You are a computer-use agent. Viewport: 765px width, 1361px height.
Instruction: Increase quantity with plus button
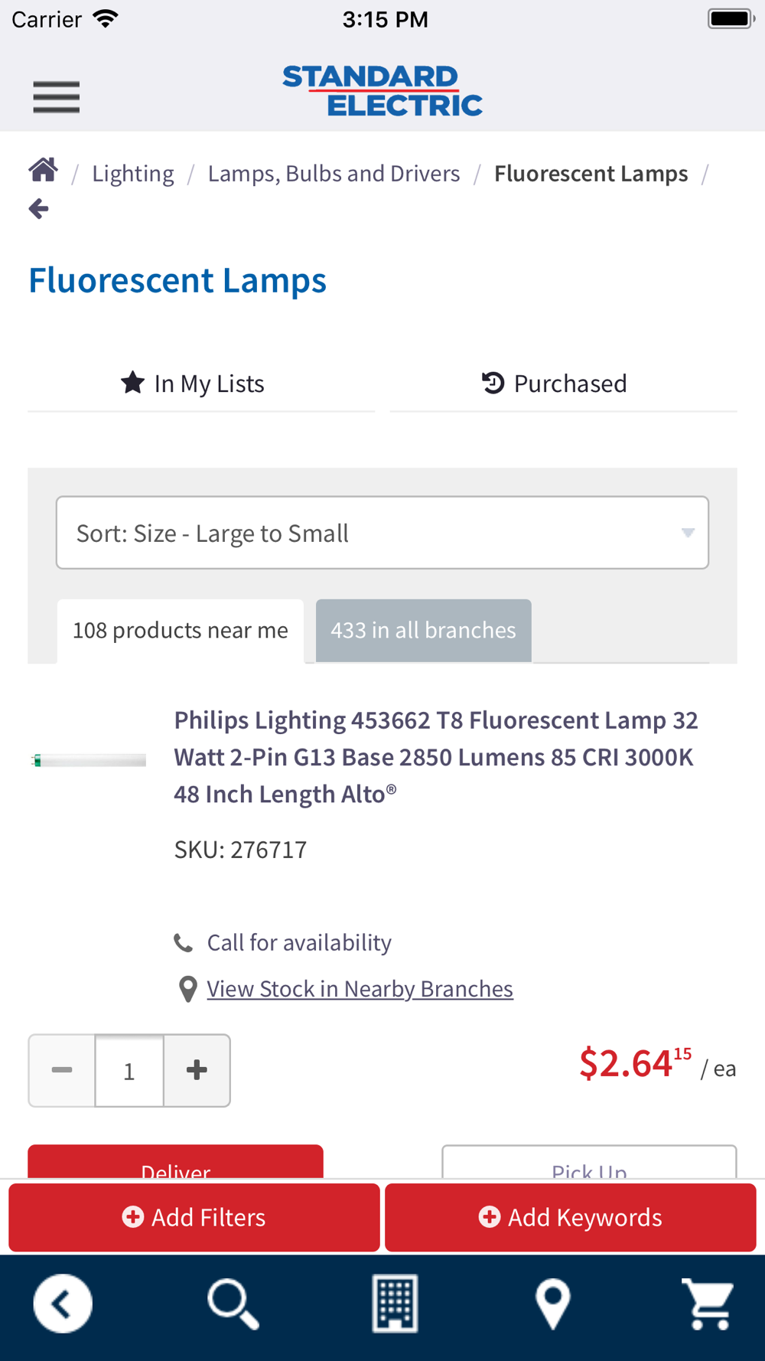coord(197,1070)
